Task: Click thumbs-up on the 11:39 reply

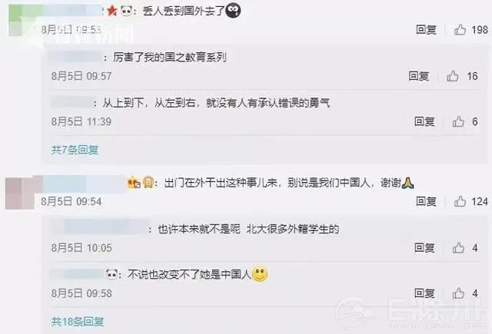Action: click(x=458, y=121)
